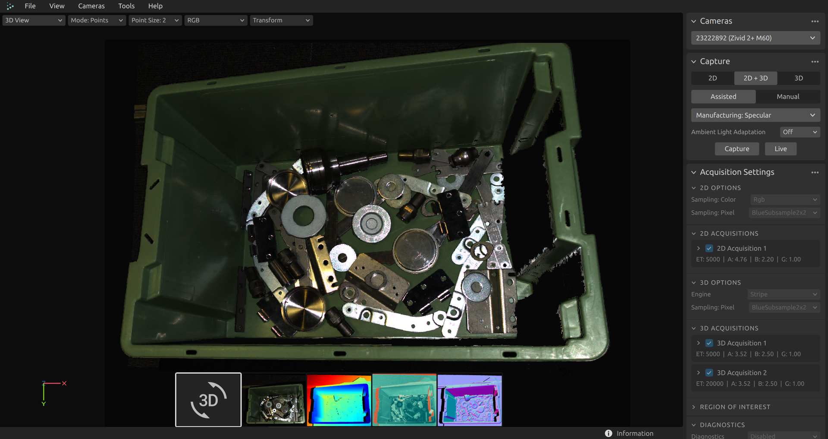The image size is (828, 439).
Task: Show the color image view thumbnail
Action: [x=274, y=400]
